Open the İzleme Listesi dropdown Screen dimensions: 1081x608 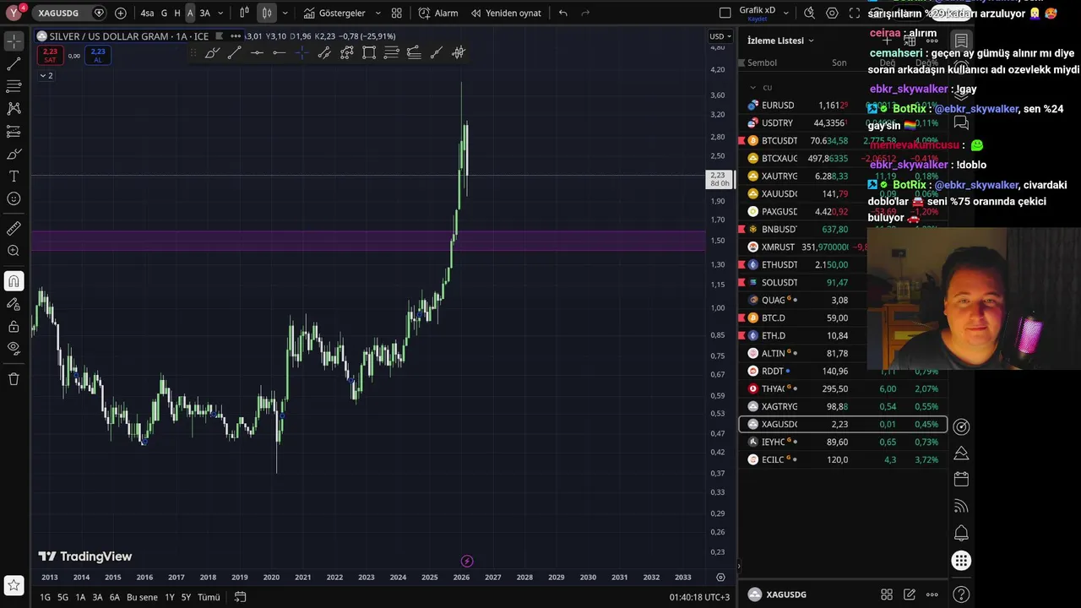coord(780,41)
